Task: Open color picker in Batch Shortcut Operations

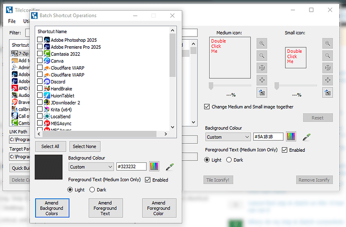Action: click(x=154, y=166)
